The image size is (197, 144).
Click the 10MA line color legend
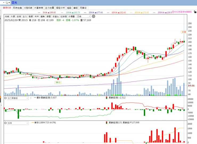[62, 12]
